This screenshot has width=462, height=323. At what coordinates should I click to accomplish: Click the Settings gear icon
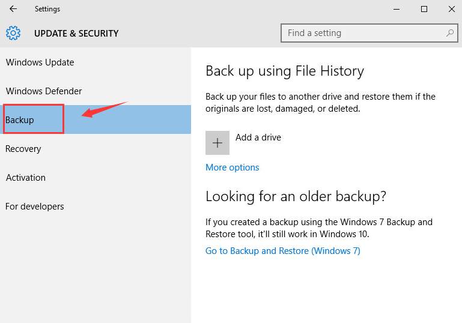coord(13,33)
